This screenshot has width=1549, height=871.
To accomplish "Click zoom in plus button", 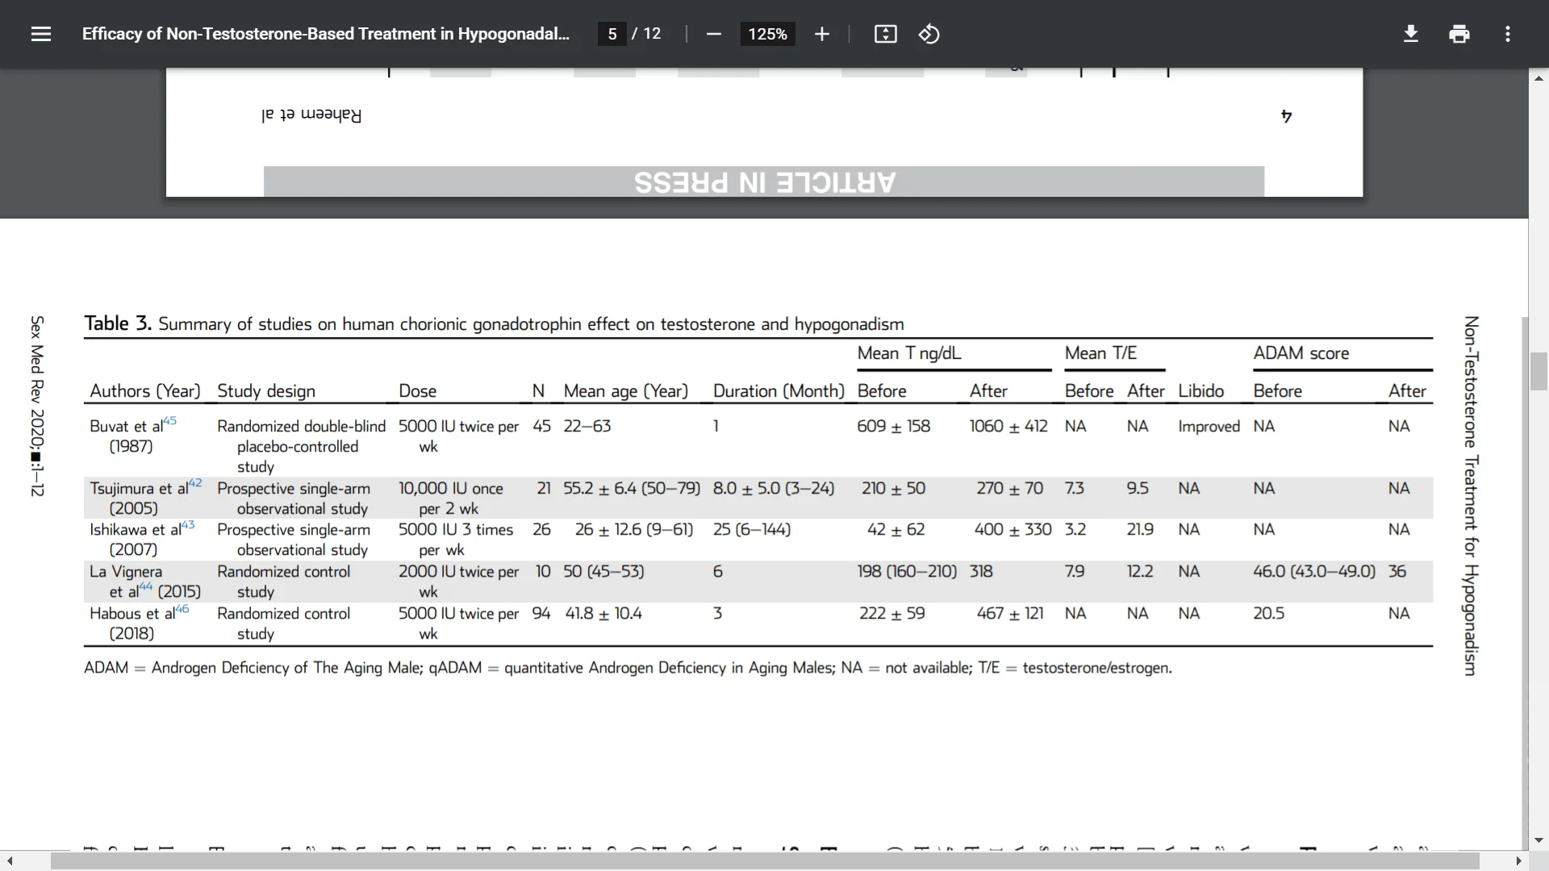I will (x=821, y=34).
